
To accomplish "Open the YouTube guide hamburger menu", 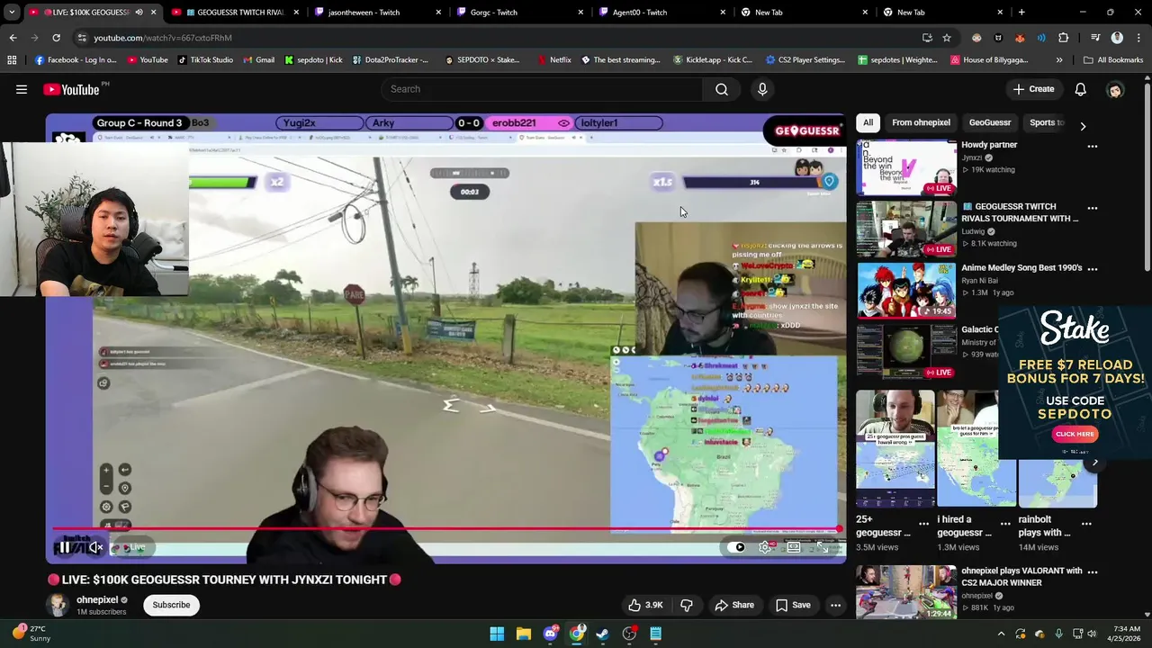I will click(x=22, y=89).
